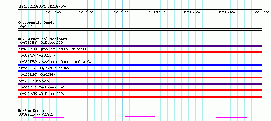Click the Cytogenetic Bands track title

pos(36,22)
